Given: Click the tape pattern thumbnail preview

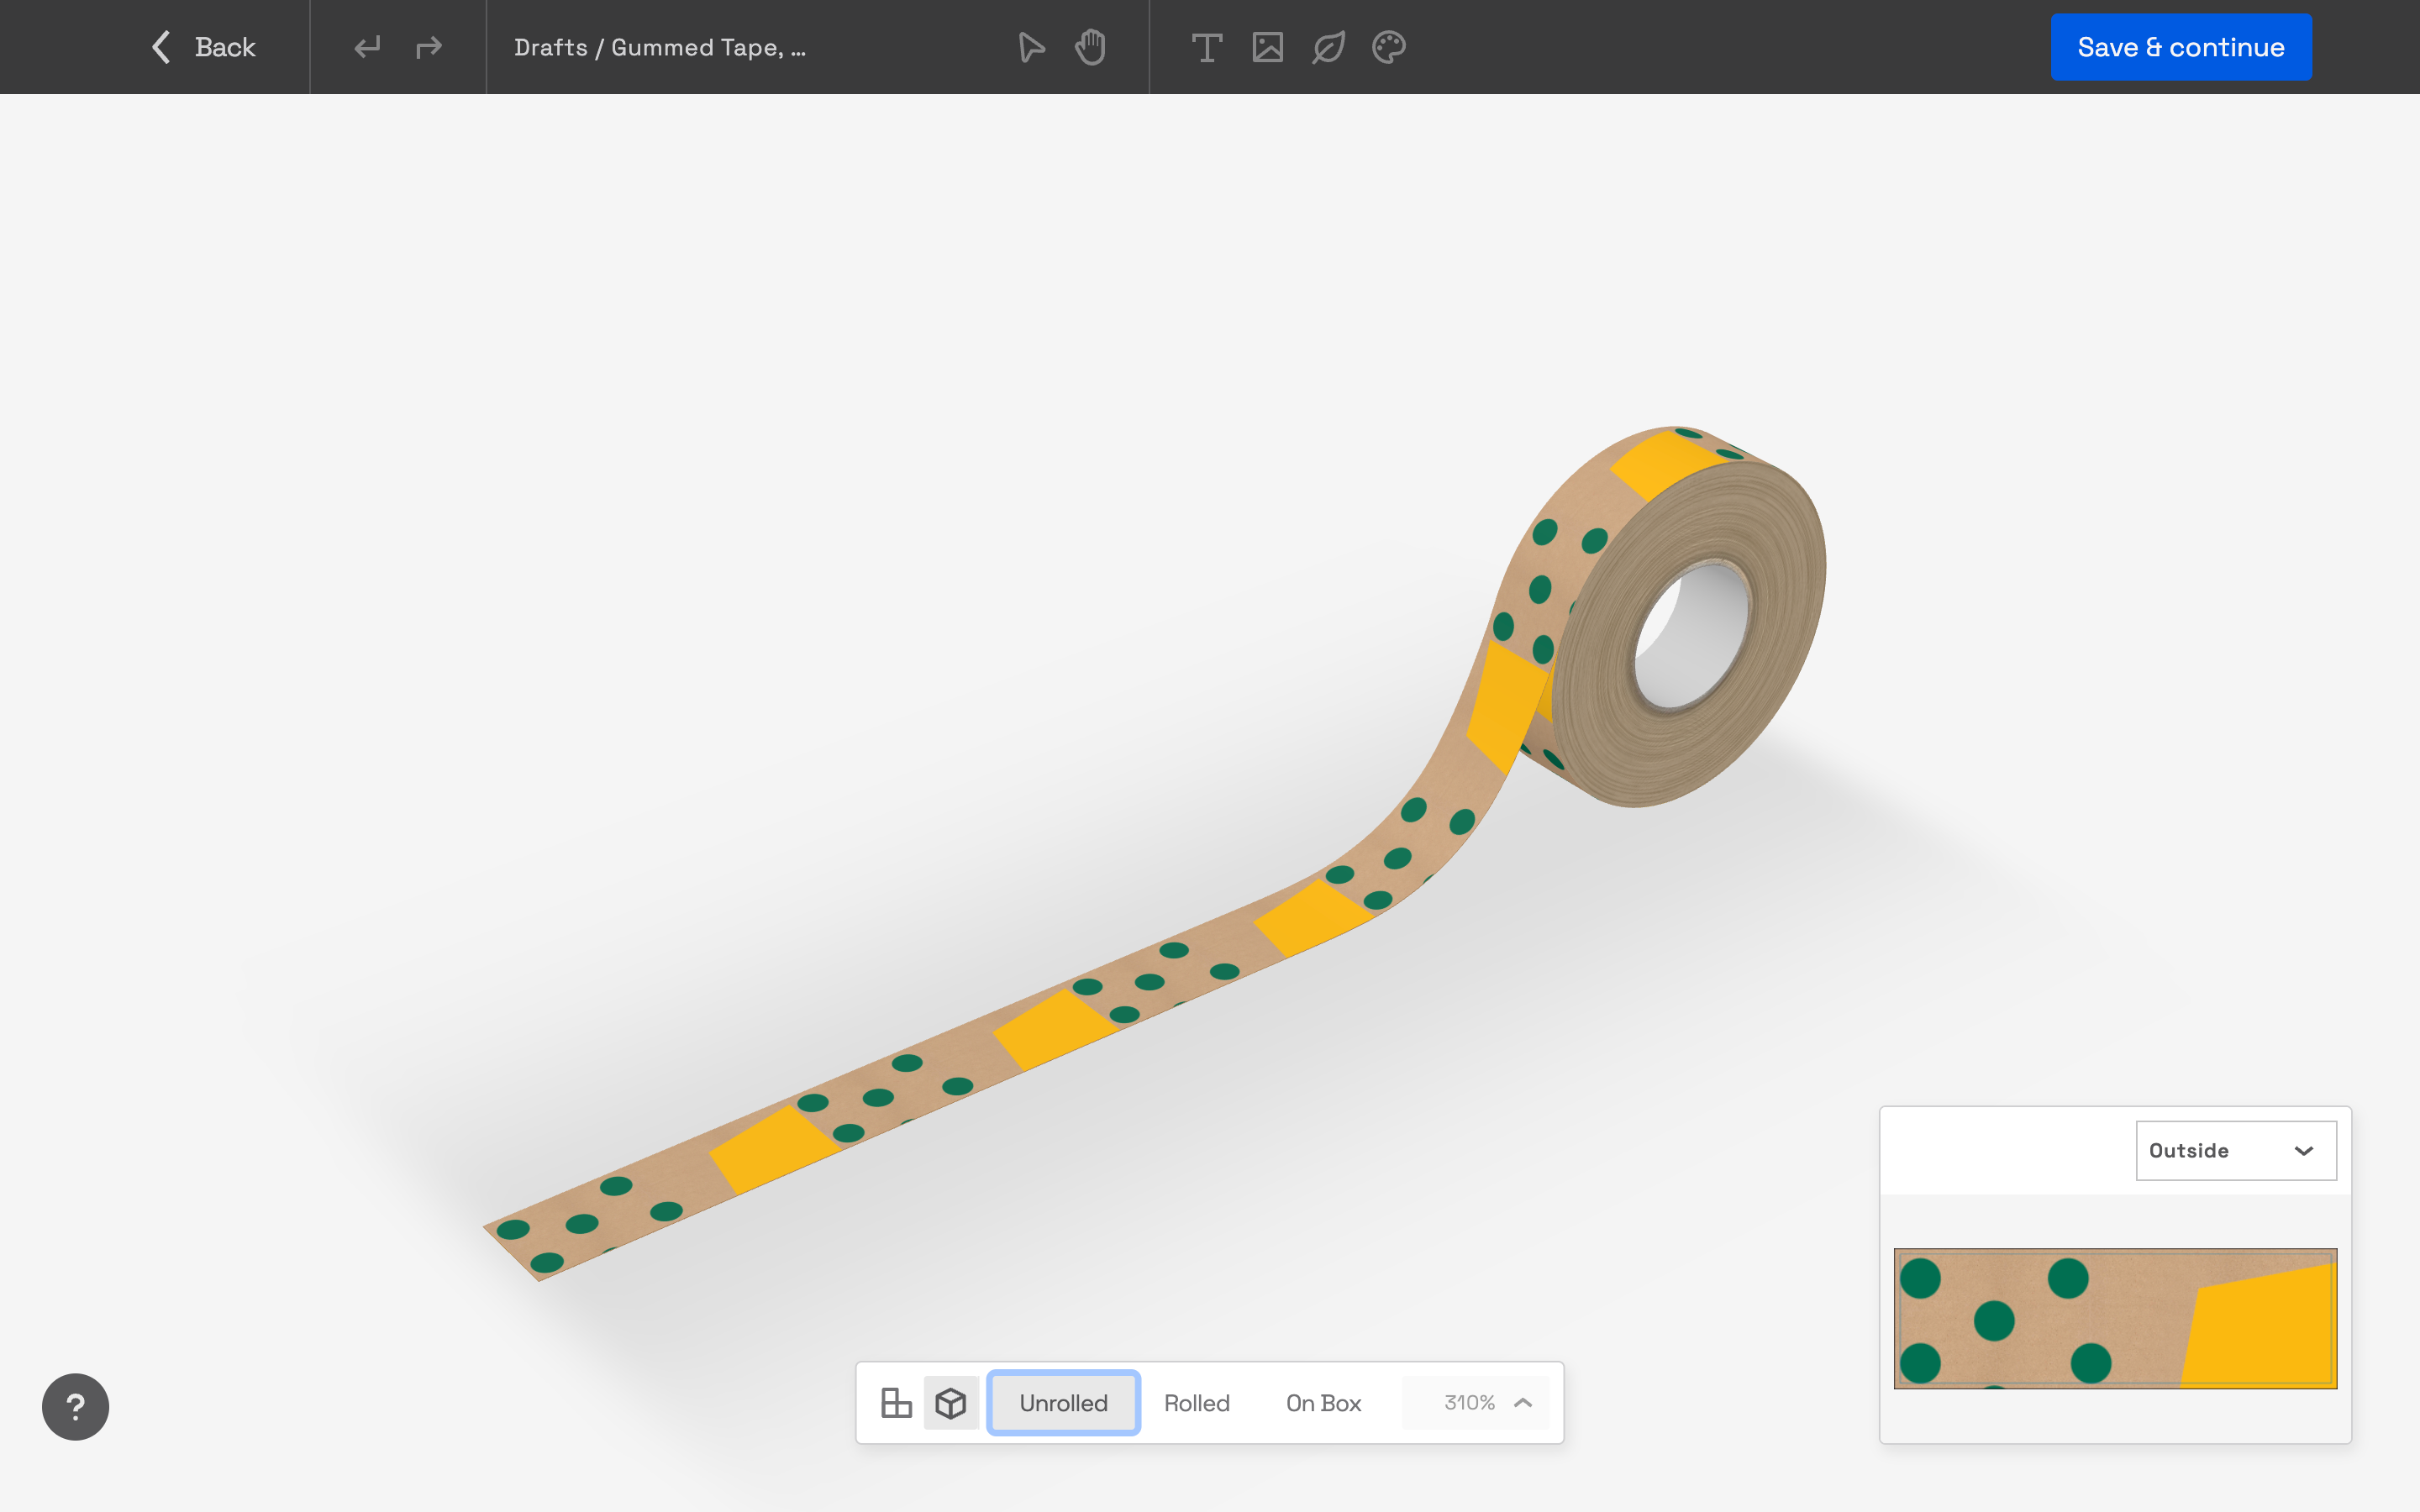Looking at the screenshot, I should coord(2114,1317).
